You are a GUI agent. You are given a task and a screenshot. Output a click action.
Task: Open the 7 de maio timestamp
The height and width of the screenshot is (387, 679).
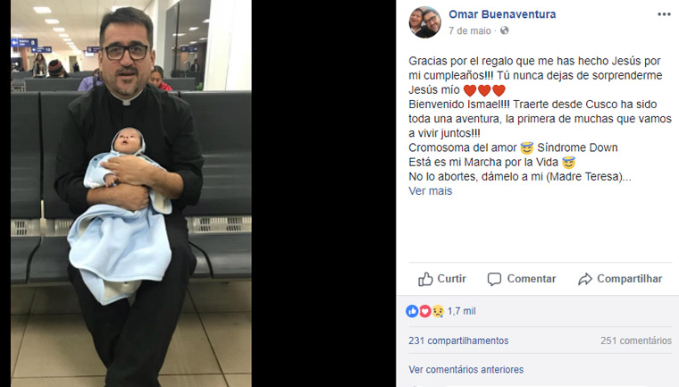469,30
